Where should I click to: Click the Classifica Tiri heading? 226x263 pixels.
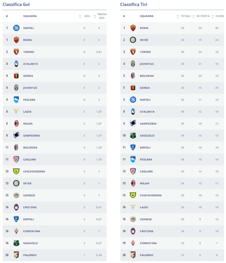(134, 5)
